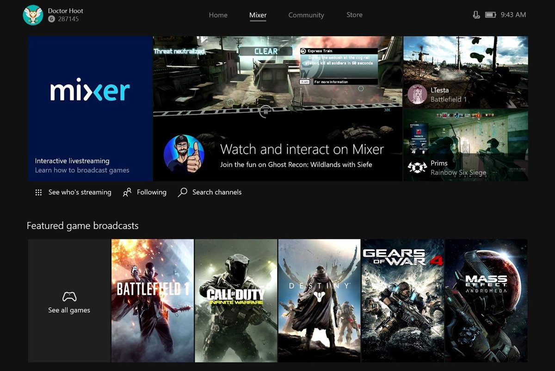Click the Gamerscore G icon
Image resolution: width=555 pixels, height=371 pixels.
point(51,19)
